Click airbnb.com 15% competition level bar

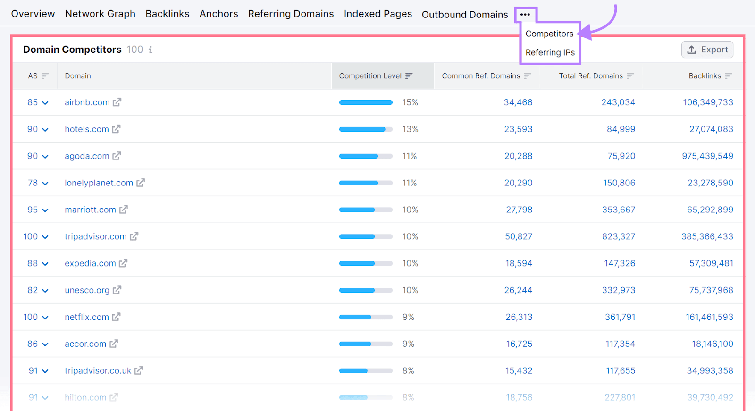pyautogui.click(x=366, y=102)
